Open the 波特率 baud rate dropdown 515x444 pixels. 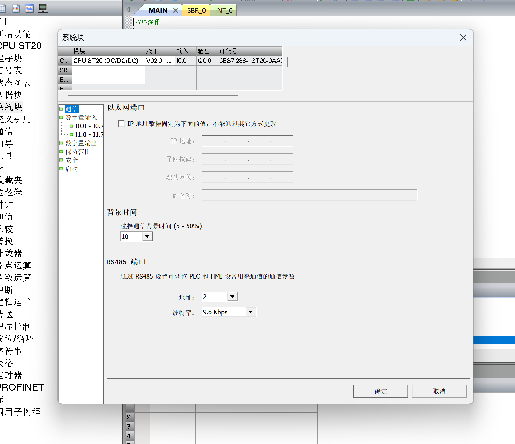[251, 312]
